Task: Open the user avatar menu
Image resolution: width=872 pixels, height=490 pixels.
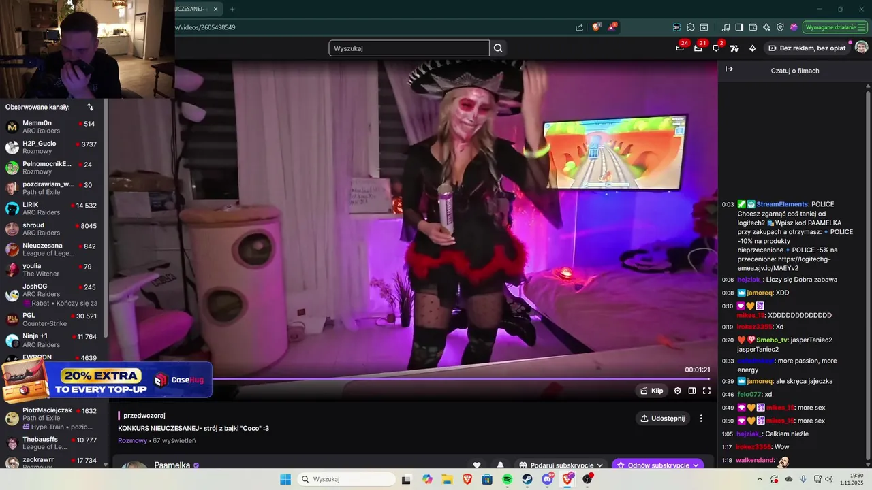Action: 861,48
